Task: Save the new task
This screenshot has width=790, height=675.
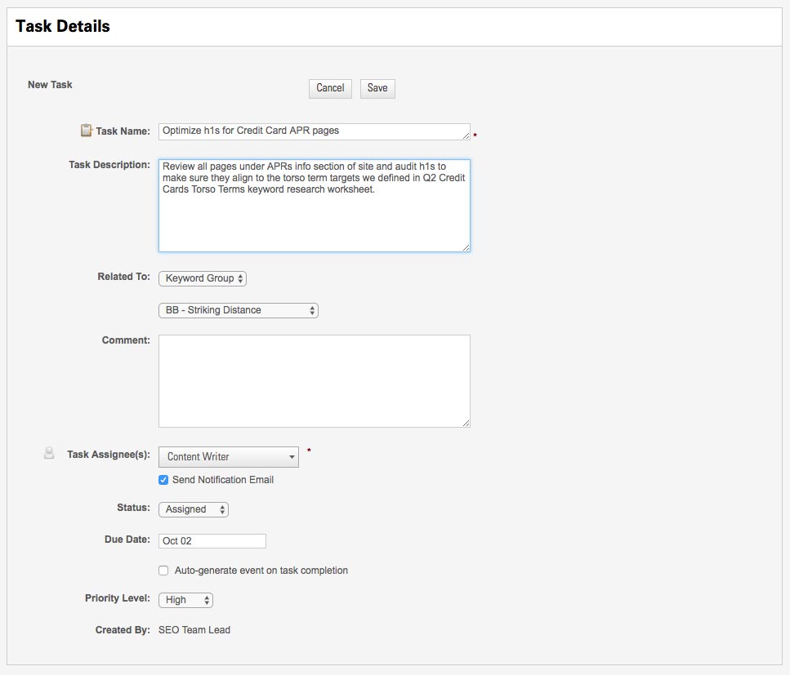Action: (377, 88)
